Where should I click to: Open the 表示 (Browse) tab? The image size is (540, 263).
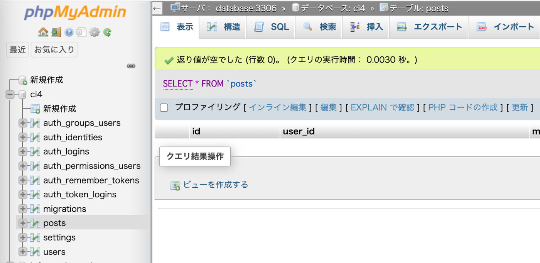pos(177,27)
